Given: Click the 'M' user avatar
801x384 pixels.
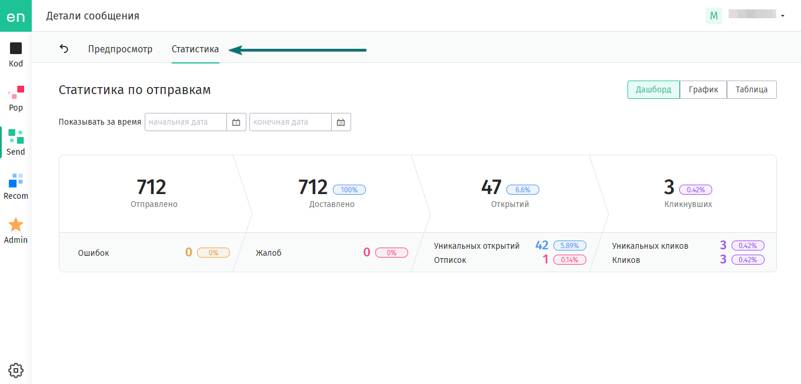Looking at the screenshot, I should [714, 16].
